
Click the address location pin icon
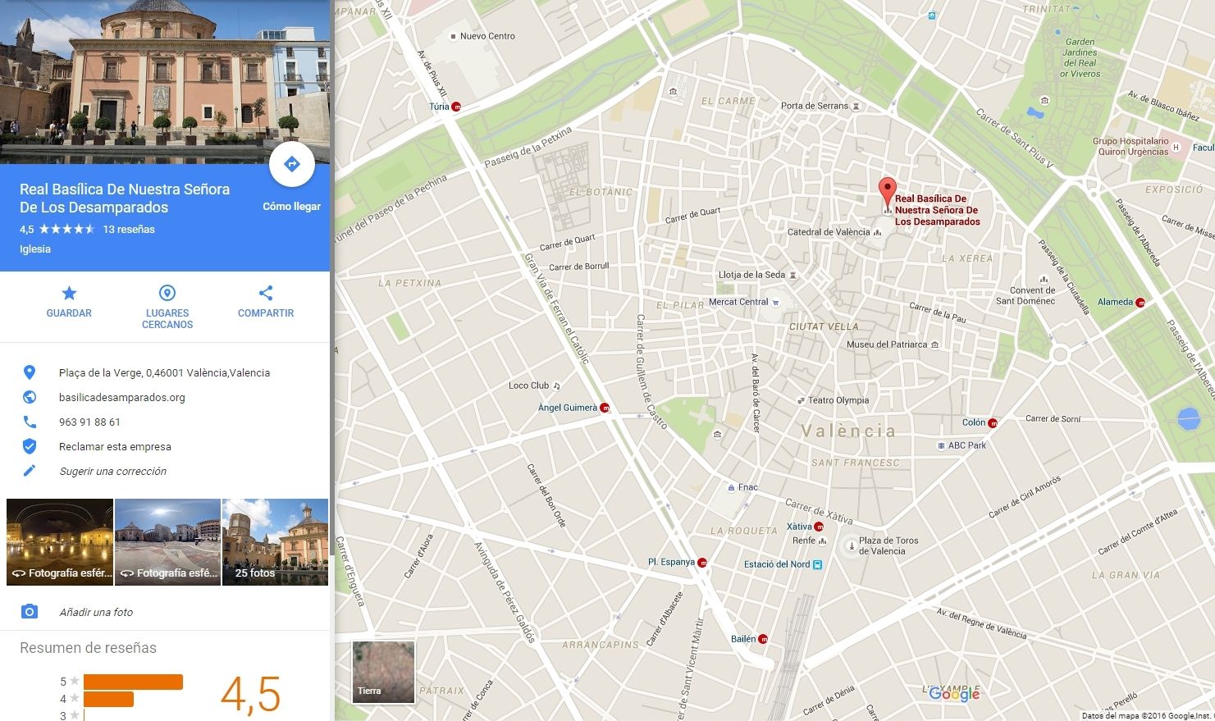(x=30, y=372)
